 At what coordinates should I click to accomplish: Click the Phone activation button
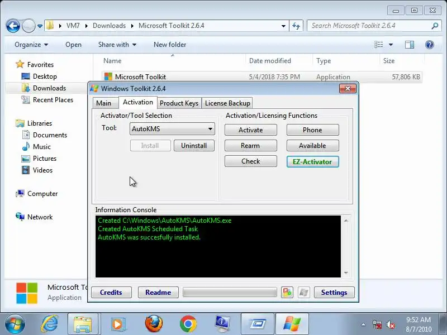point(312,130)
